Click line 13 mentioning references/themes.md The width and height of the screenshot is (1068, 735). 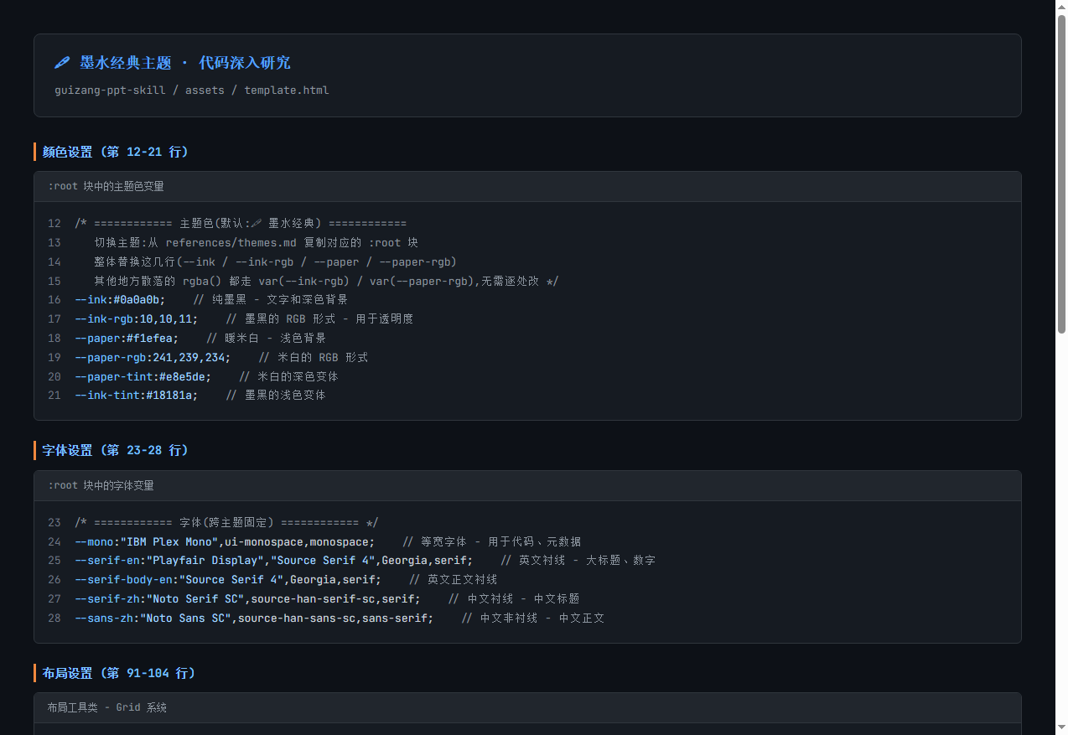coord(256,243)
